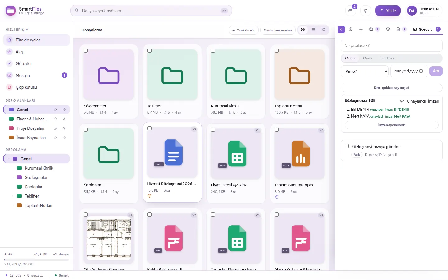
Task: Expand the Teklifler tree node
Action: (x=13, y=196)
